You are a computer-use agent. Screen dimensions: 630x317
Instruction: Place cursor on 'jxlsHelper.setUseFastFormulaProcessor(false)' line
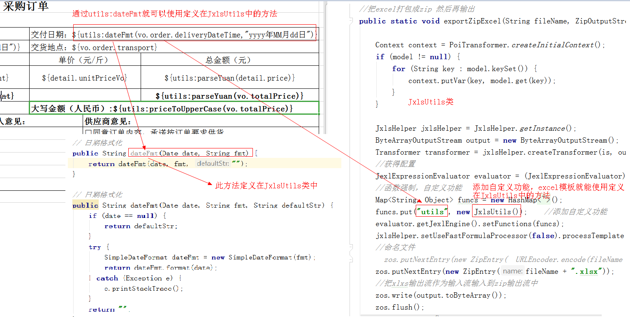[500, 236]
